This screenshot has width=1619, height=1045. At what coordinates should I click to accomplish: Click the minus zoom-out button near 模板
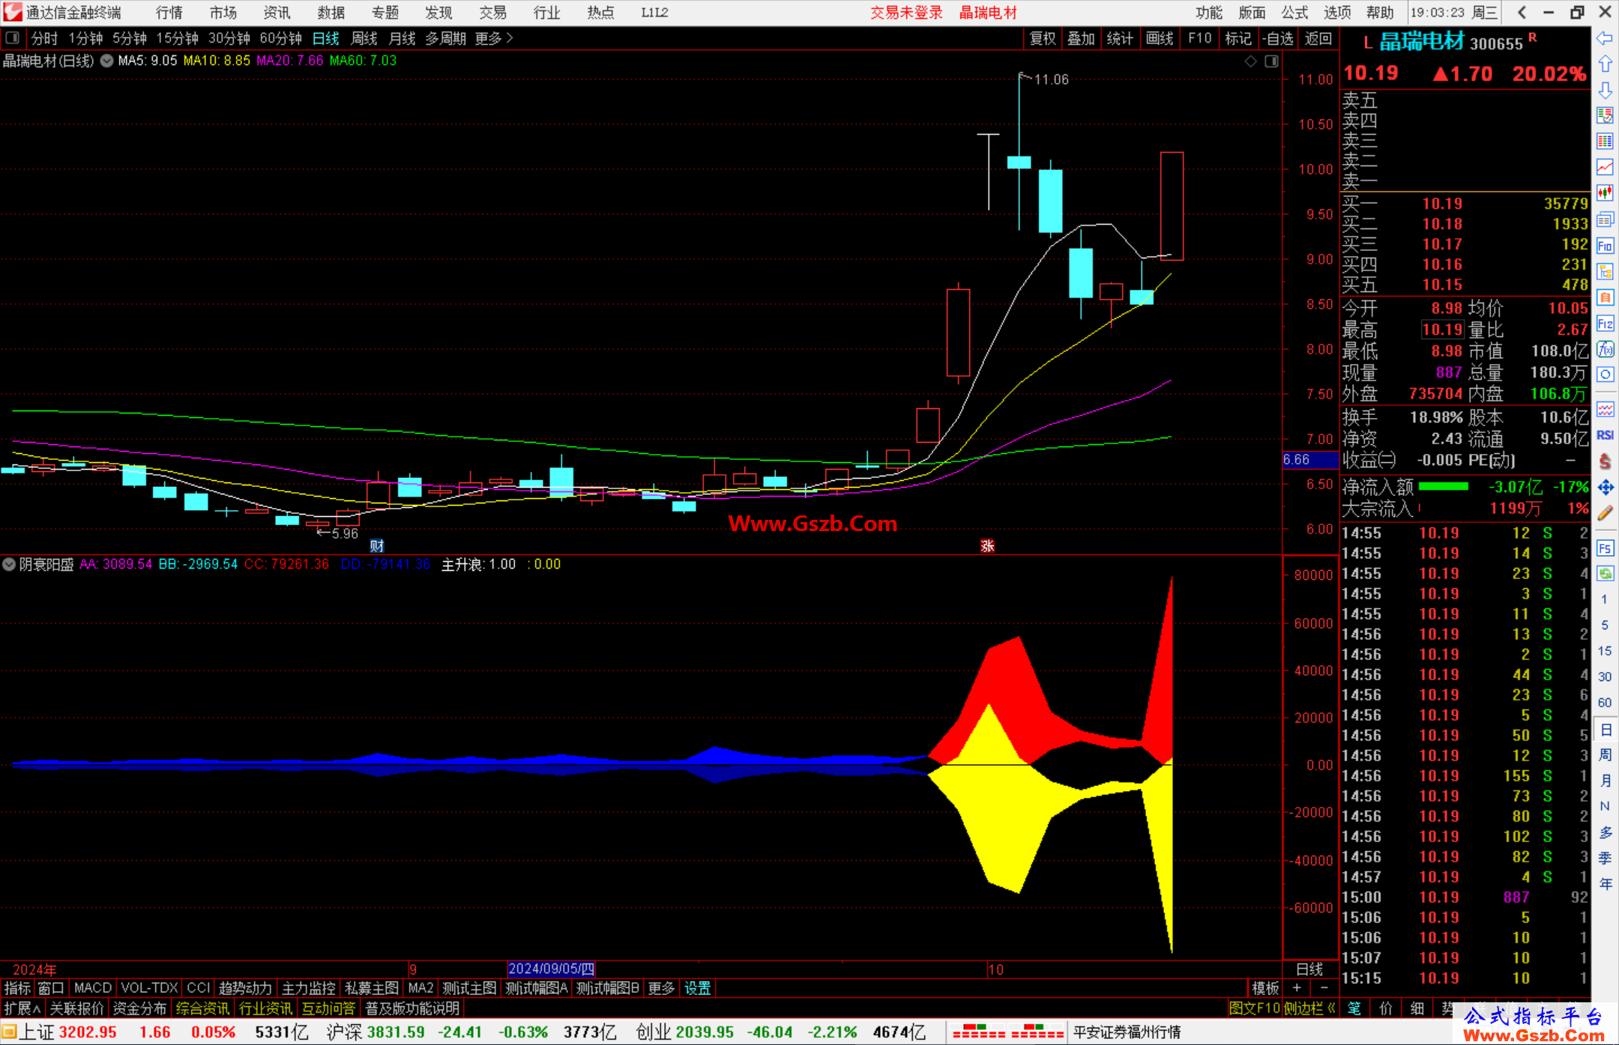coord(1324,988)
